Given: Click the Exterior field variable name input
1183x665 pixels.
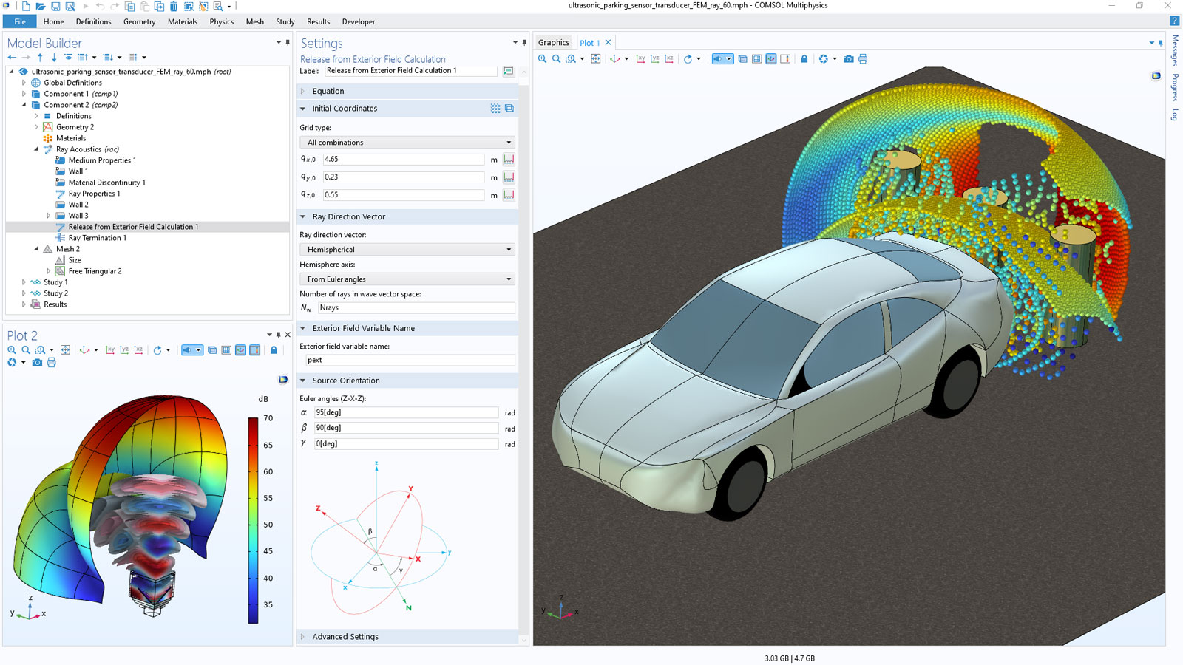Looking at the screenshot, I should [410, 360].
